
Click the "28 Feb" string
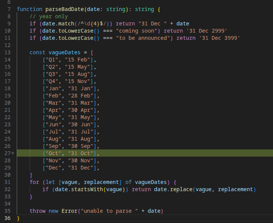(81, 96)
